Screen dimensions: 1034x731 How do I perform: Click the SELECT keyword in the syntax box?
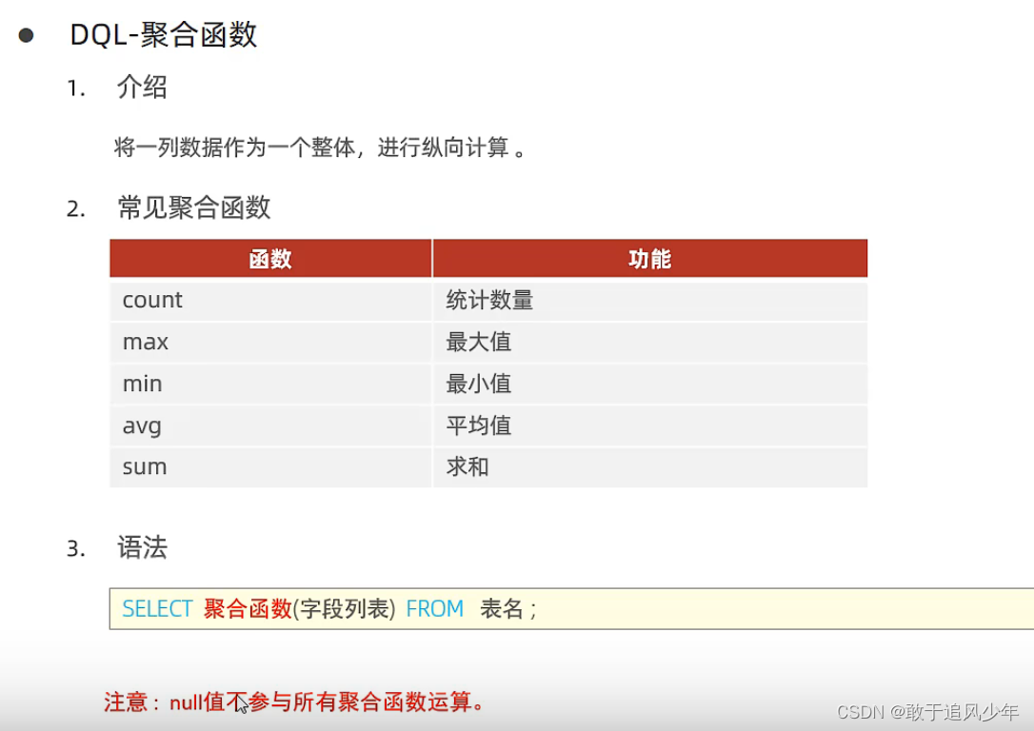(x=156, y=608)
